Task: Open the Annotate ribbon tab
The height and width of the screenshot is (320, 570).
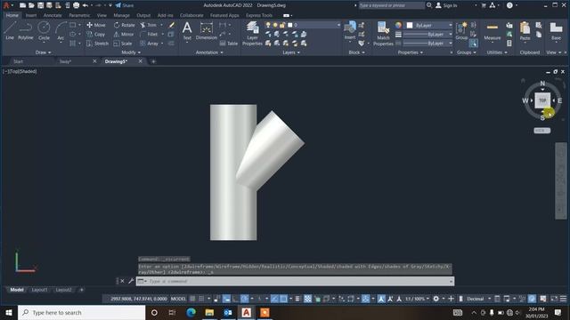Action: tap(53, 15)
